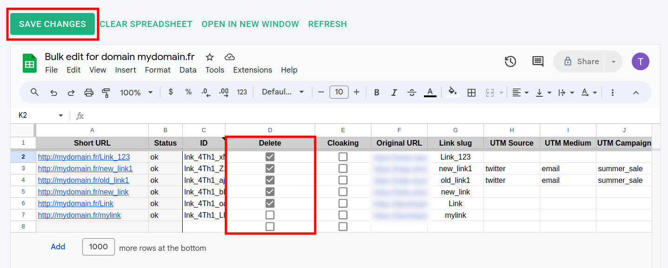Screen dimensions: 668x268
Task: Open the Extensions menu
Action: pyautogui.click(x=252, y=70)
